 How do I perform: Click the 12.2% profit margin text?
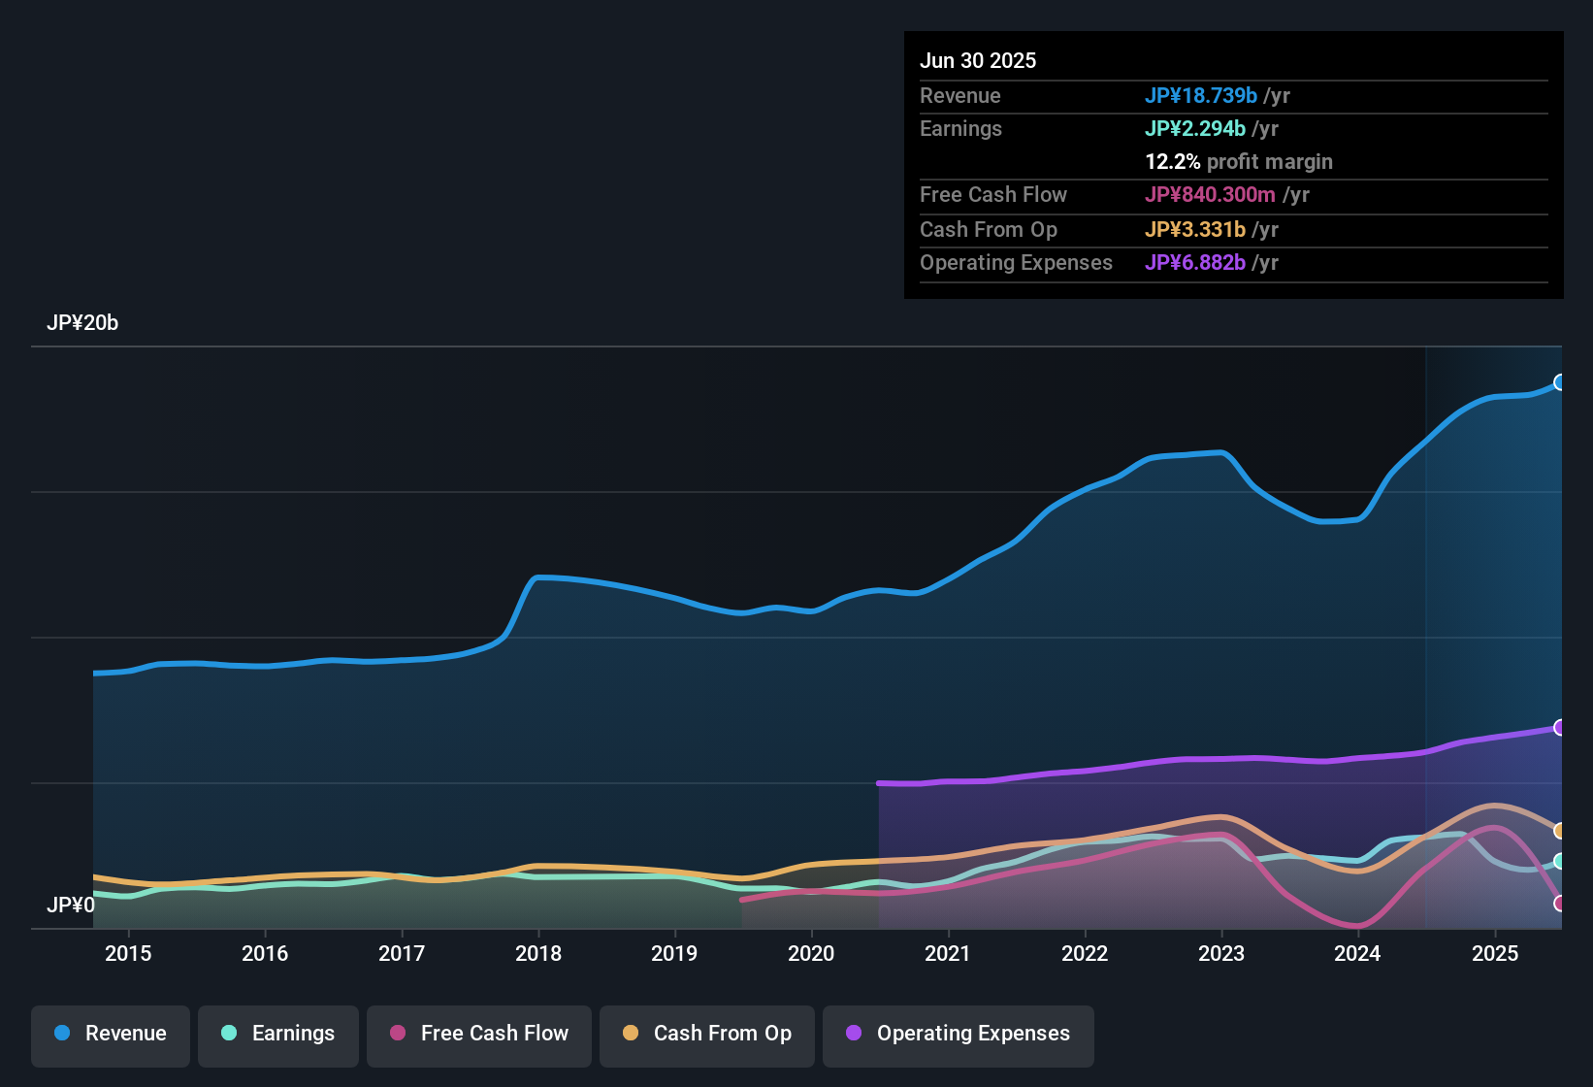tap(1239, 162)
